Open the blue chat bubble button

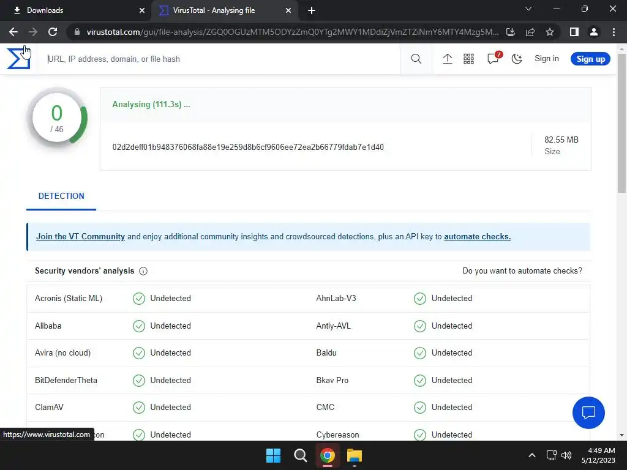pos(588,412)
